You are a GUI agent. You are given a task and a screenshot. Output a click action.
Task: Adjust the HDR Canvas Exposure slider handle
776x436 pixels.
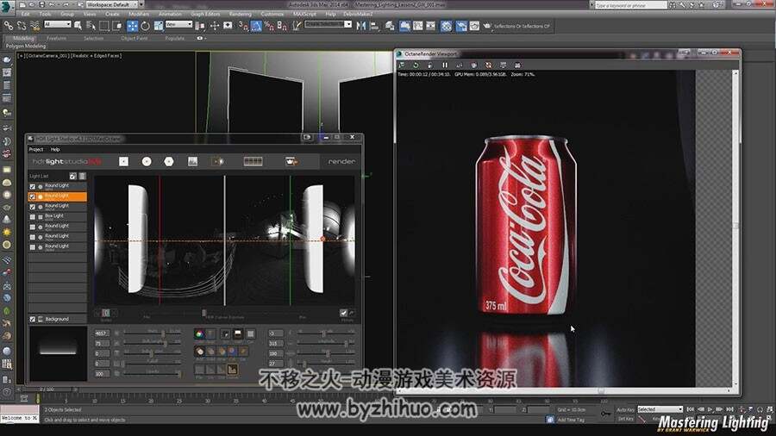pos(203,313)
